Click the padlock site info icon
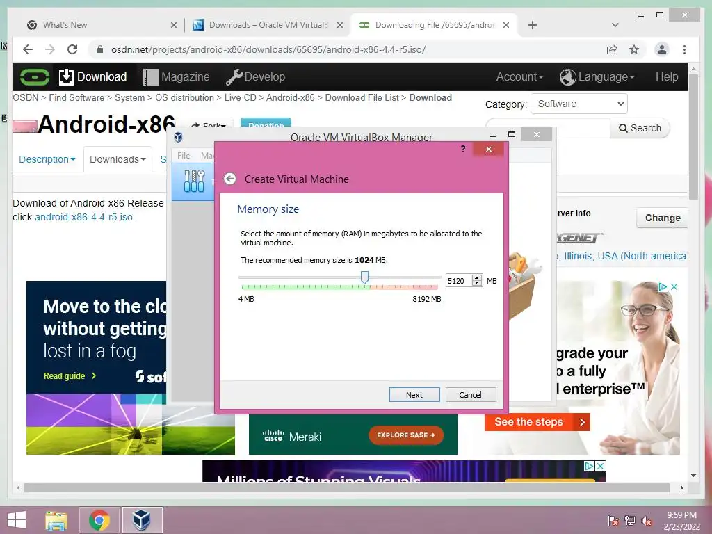Viewport: 712px width, 534px height. (x=100, y=49)
